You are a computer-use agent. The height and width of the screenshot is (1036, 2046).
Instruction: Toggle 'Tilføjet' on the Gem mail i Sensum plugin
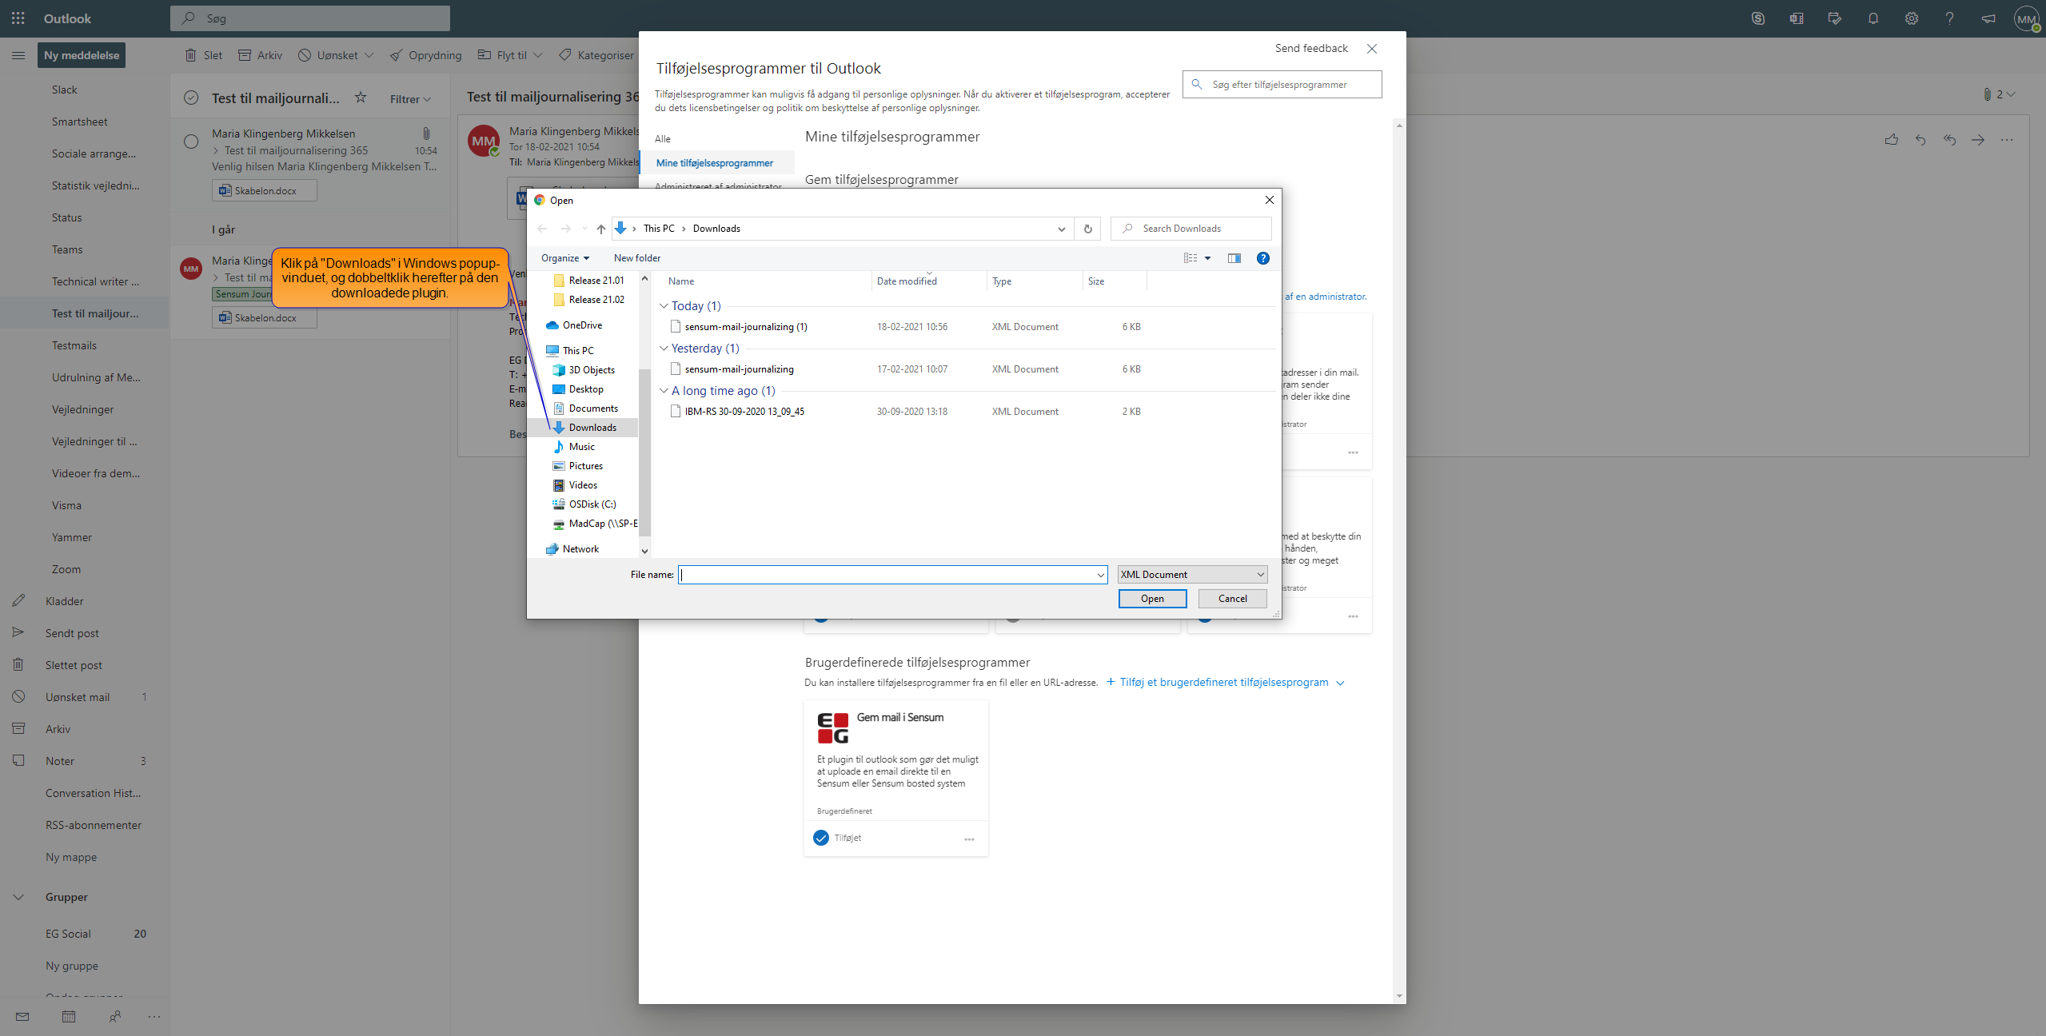point(822,838)
